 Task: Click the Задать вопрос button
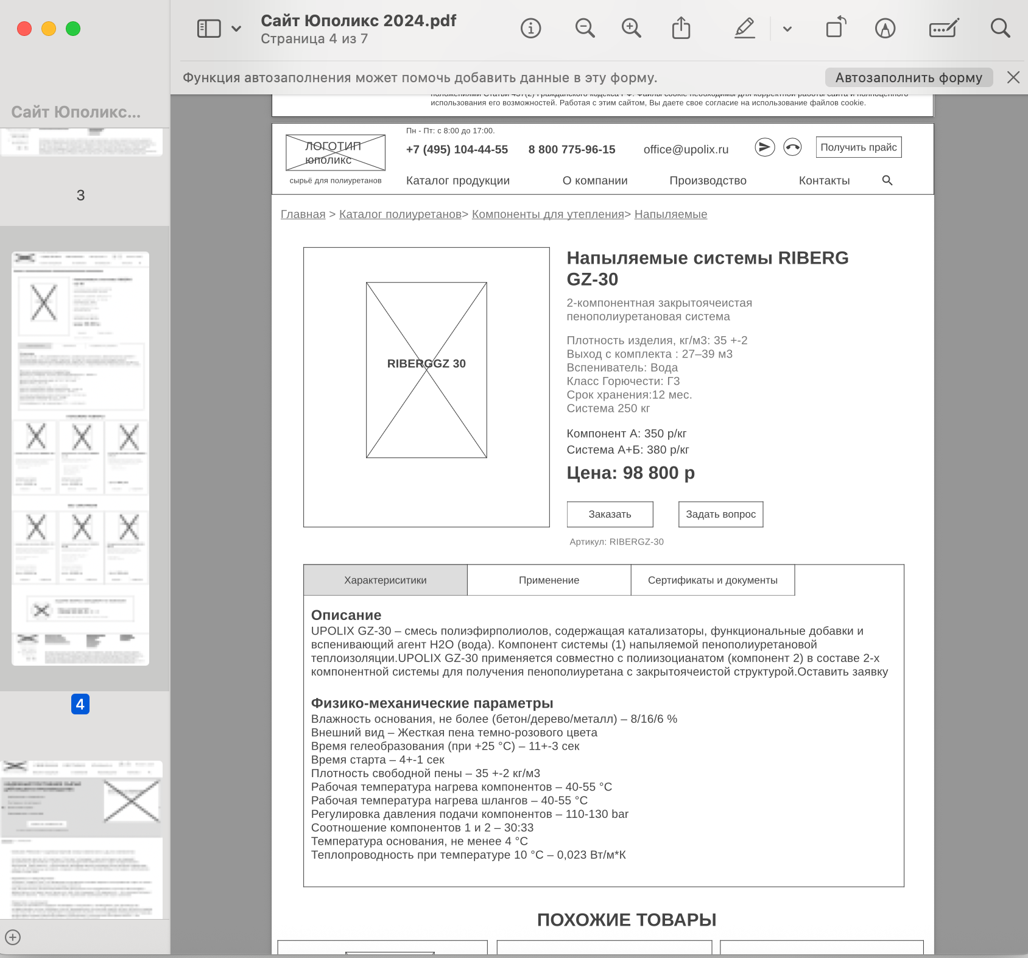pos(721,515)
